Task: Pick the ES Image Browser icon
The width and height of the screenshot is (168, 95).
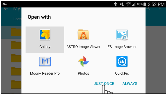Action: [122, 35]
